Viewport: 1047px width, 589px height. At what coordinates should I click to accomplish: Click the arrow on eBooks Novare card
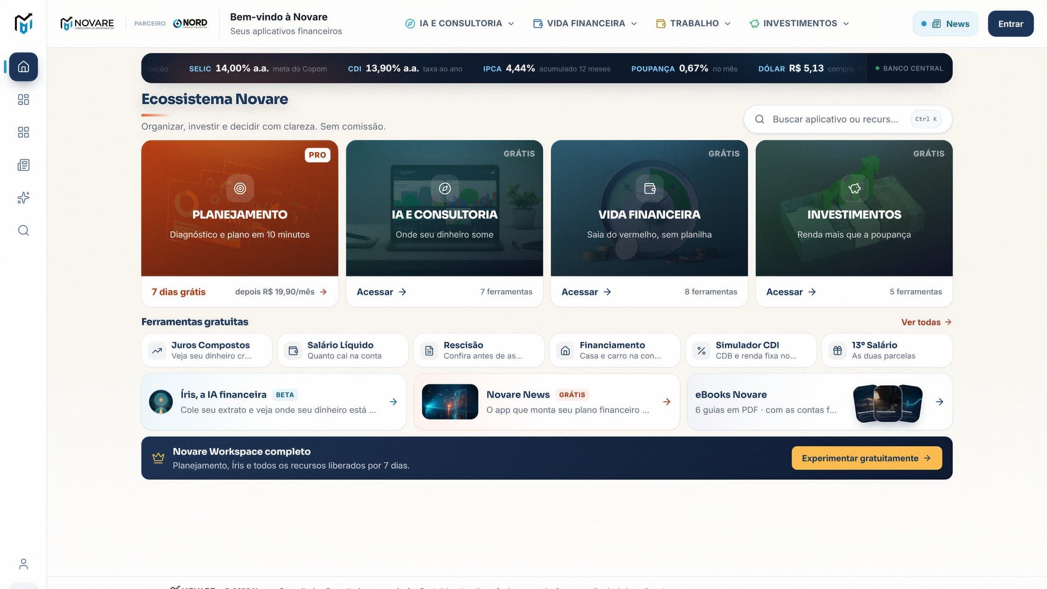[x=940, y=402]
